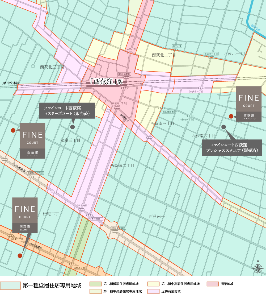Open ファインコート西荻窪 プレシャススクエア callout
The width and height of the screenshot is (266, 294).
pyautogui.click(x=232, y=148)
